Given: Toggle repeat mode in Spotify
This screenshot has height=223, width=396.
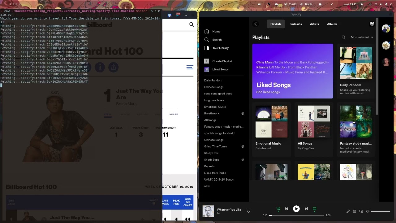Looking at the screenshot, I should (314, 209).
